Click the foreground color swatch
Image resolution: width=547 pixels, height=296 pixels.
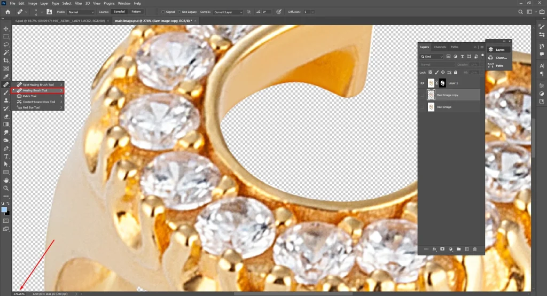click(x=4, y=210)
